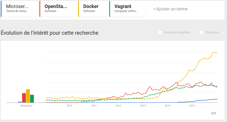Screen dimensions: 227x122
Task: Open help icon beside chart title
Action: click(105, 33)
